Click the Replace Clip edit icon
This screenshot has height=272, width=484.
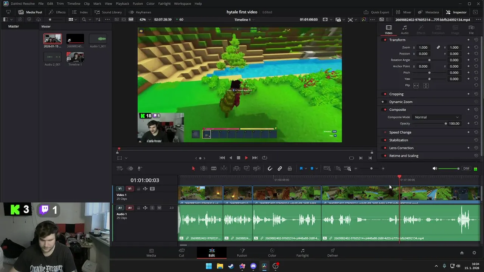pos(257,168)
